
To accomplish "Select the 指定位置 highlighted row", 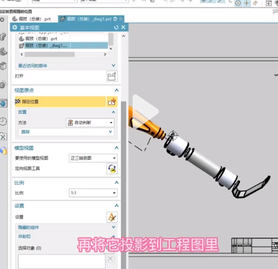I will click(61, 102).
